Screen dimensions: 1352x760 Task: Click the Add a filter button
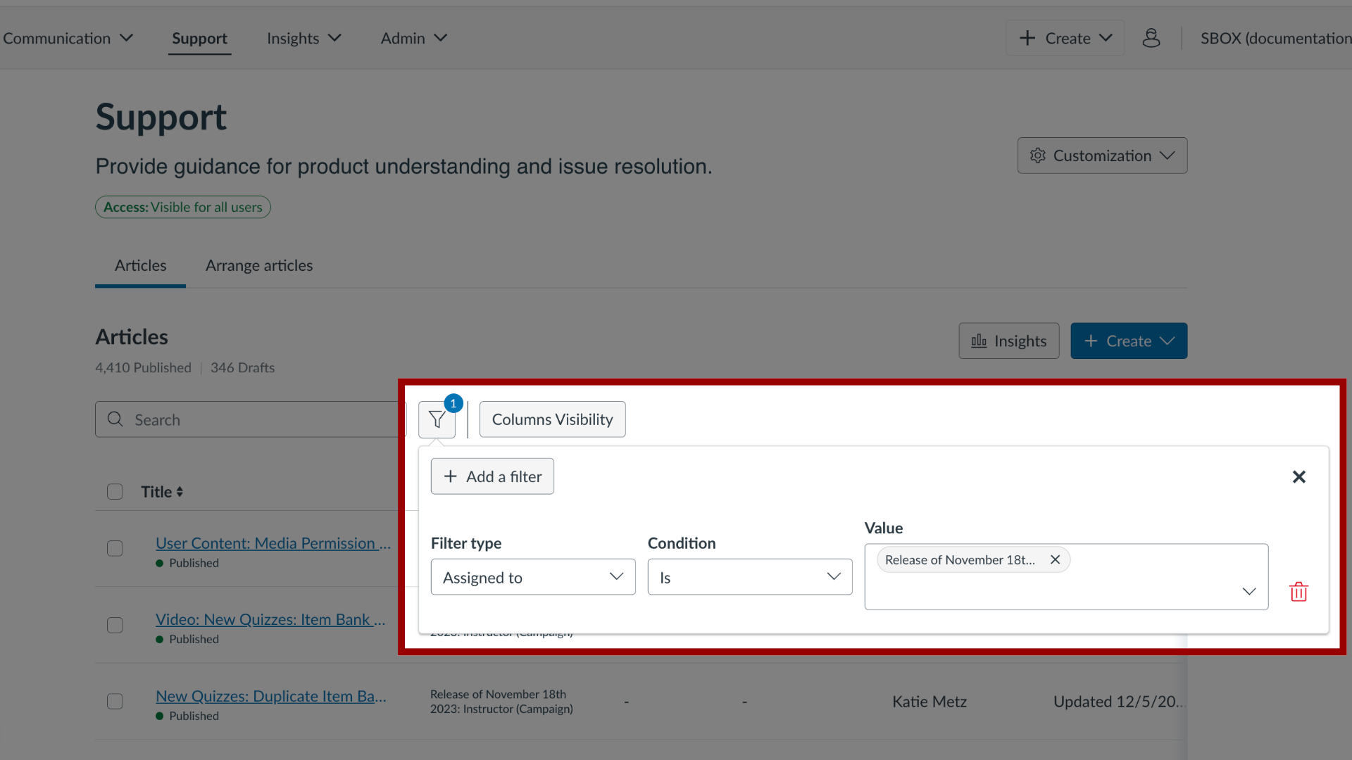tap(492, 476)
